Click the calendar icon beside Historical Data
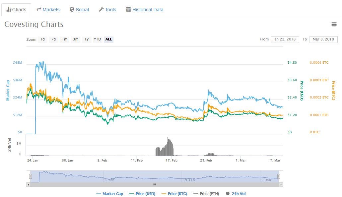The height and width of the screenshot is (197, 342). click(x=128, y=9)
